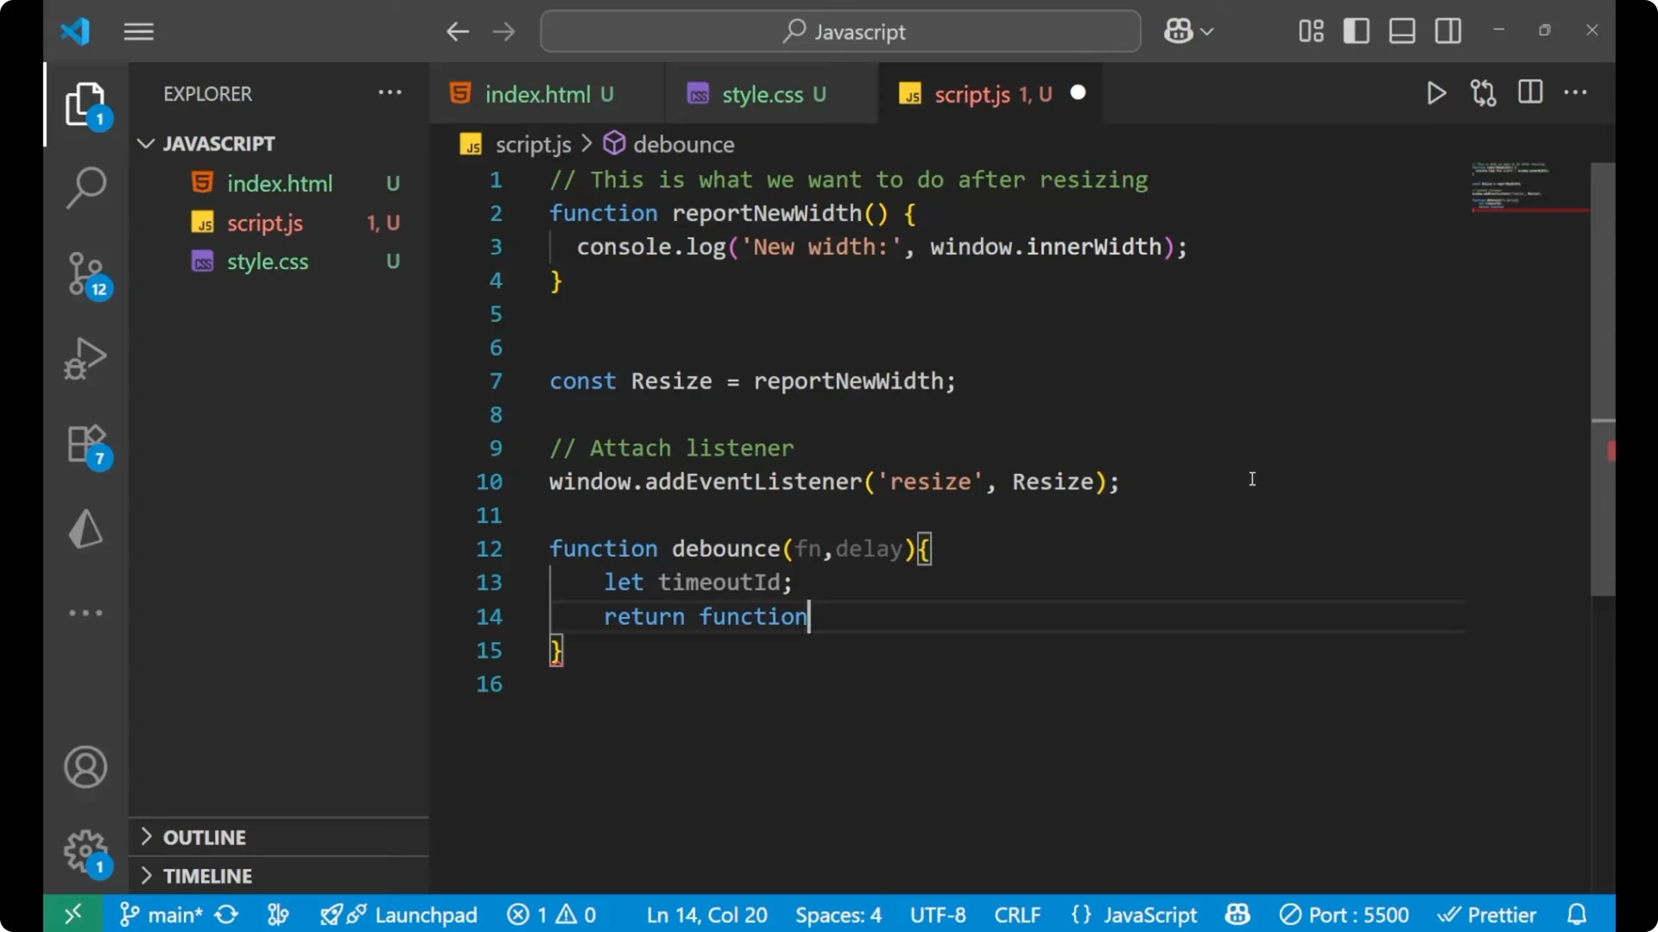Open the application hamburger menu
This screenshot has width=1658, height=932.
(x=138, y=31)
